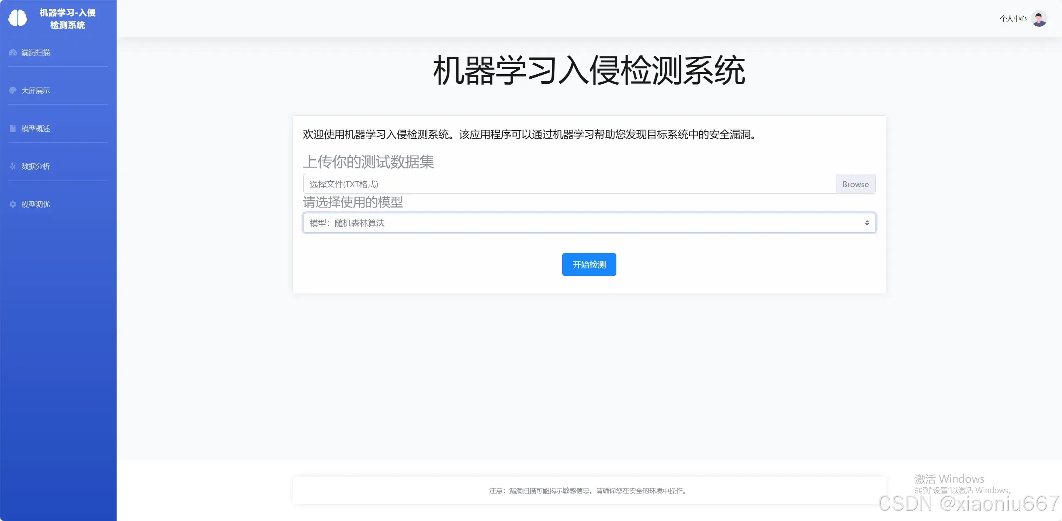Image resolution: width=1062 pixels, height=521 pixels.
Task: Go to 大屏展示 page label
Action: (36, 90)
